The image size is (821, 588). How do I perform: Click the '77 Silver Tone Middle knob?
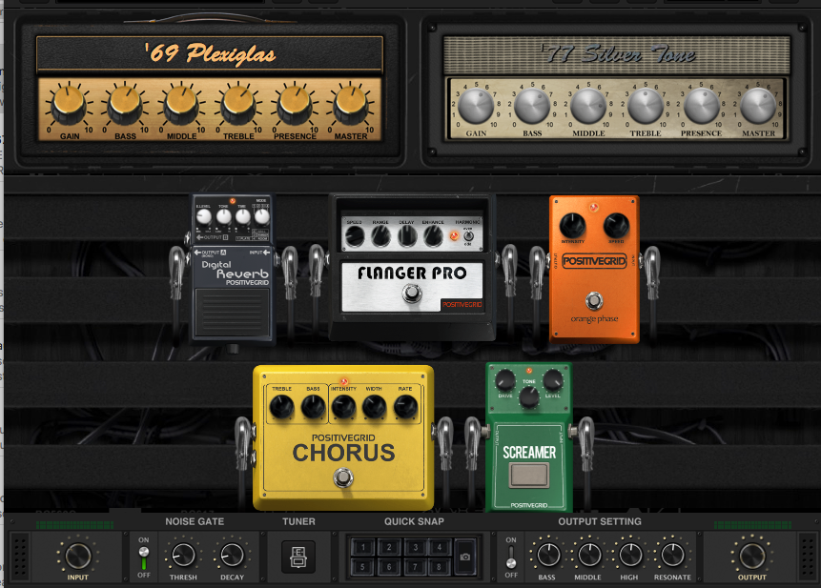(588, 106)
